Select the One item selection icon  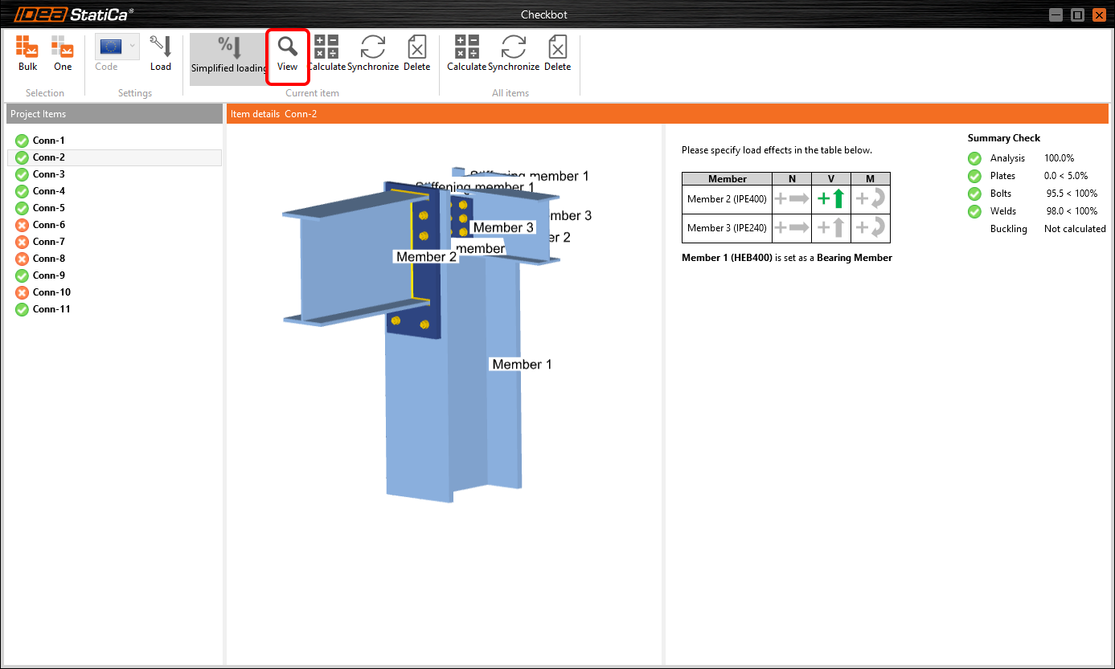63,53
